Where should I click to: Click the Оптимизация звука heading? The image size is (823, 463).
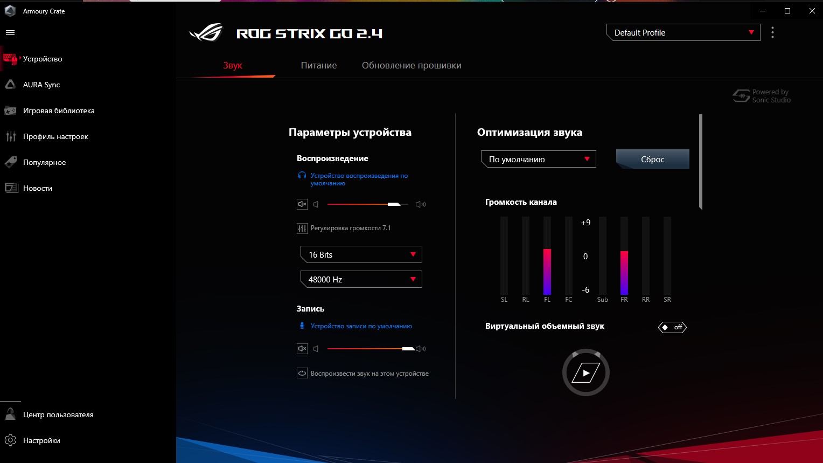(x=529, y=132)
